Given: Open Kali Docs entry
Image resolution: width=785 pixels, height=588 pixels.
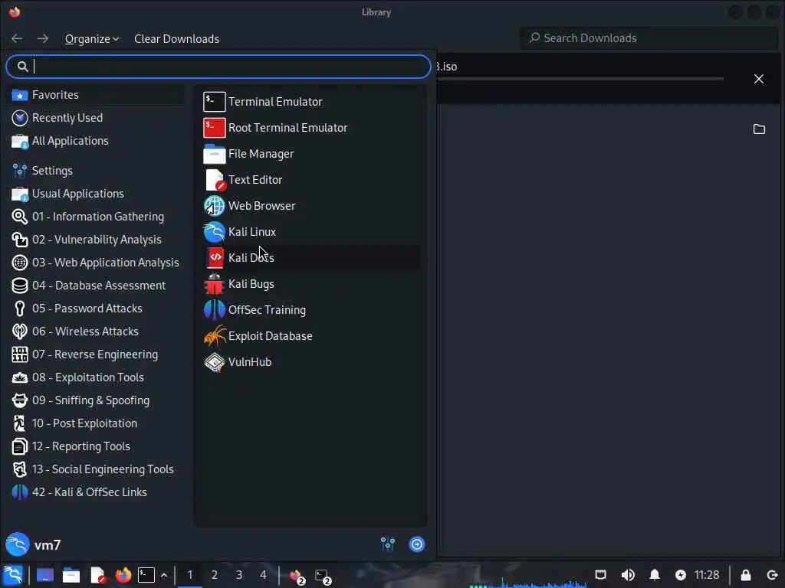Looking at the screenshot, I should (x=310, y=257).
